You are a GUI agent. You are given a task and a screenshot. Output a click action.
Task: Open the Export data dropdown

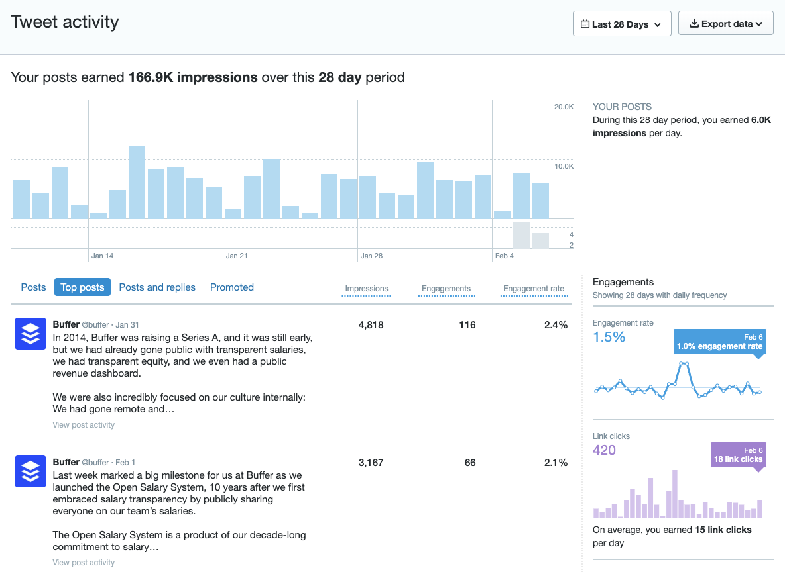click(725, 23)
